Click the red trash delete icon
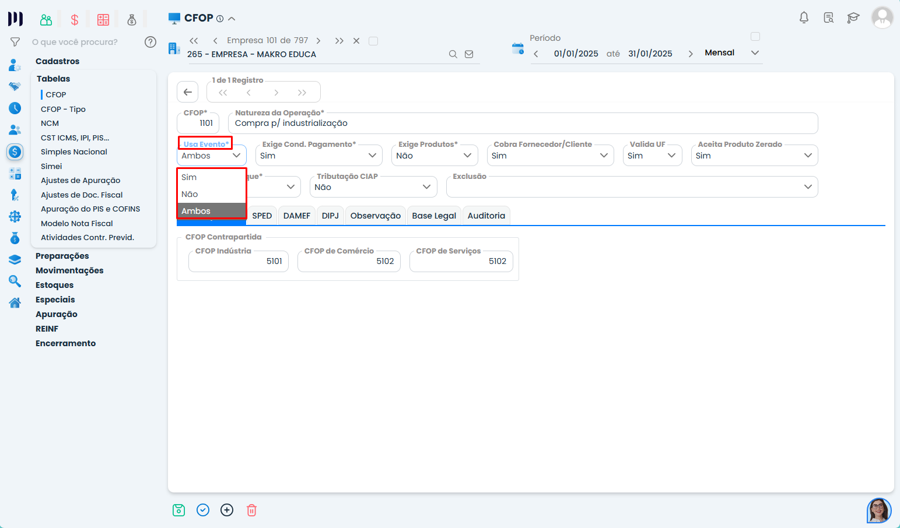 click(x=251, y=511)
